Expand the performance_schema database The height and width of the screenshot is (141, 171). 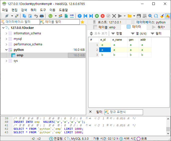point(6,44)
